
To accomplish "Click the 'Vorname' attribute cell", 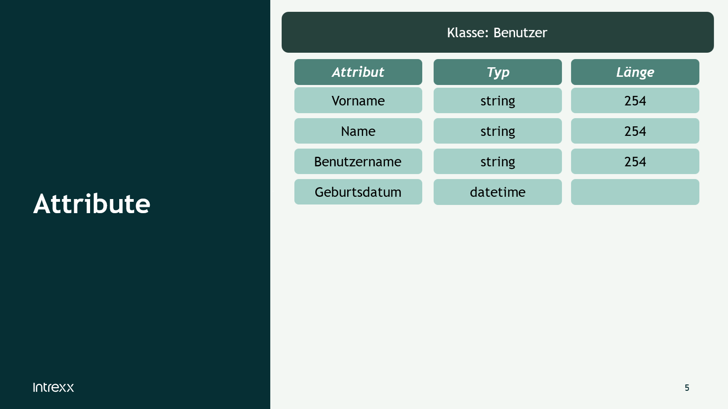I will (358, 100).
